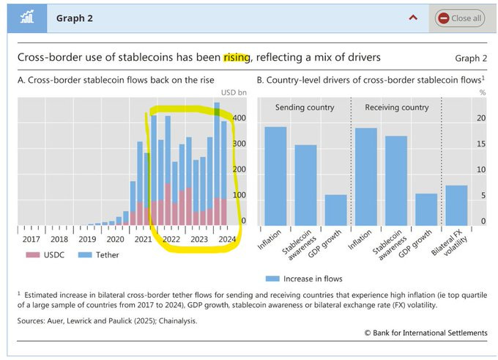This screenshot has width=498, height=360.
Task: Click the 2021 axis label
Action: pyautogui.click(x=143, y=239)
